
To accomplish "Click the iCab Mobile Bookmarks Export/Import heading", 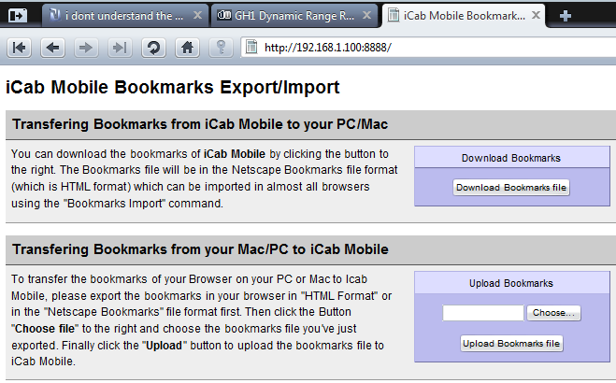I will [173, 87].
